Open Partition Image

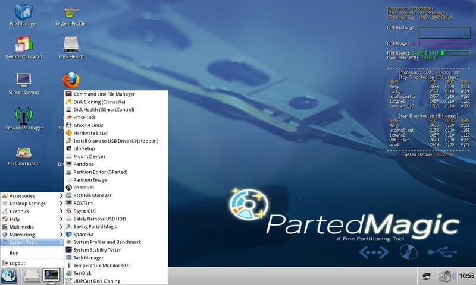click(x=116, y=179)
